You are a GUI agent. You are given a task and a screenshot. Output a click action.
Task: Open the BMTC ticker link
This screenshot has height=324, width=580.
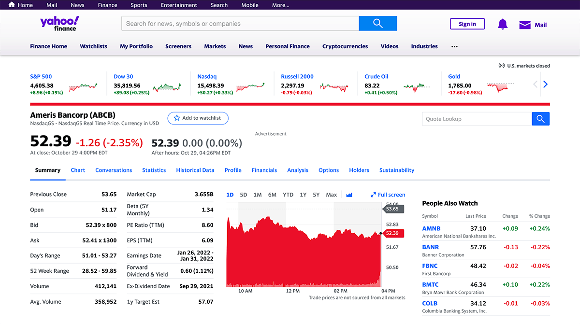point(431,285)
